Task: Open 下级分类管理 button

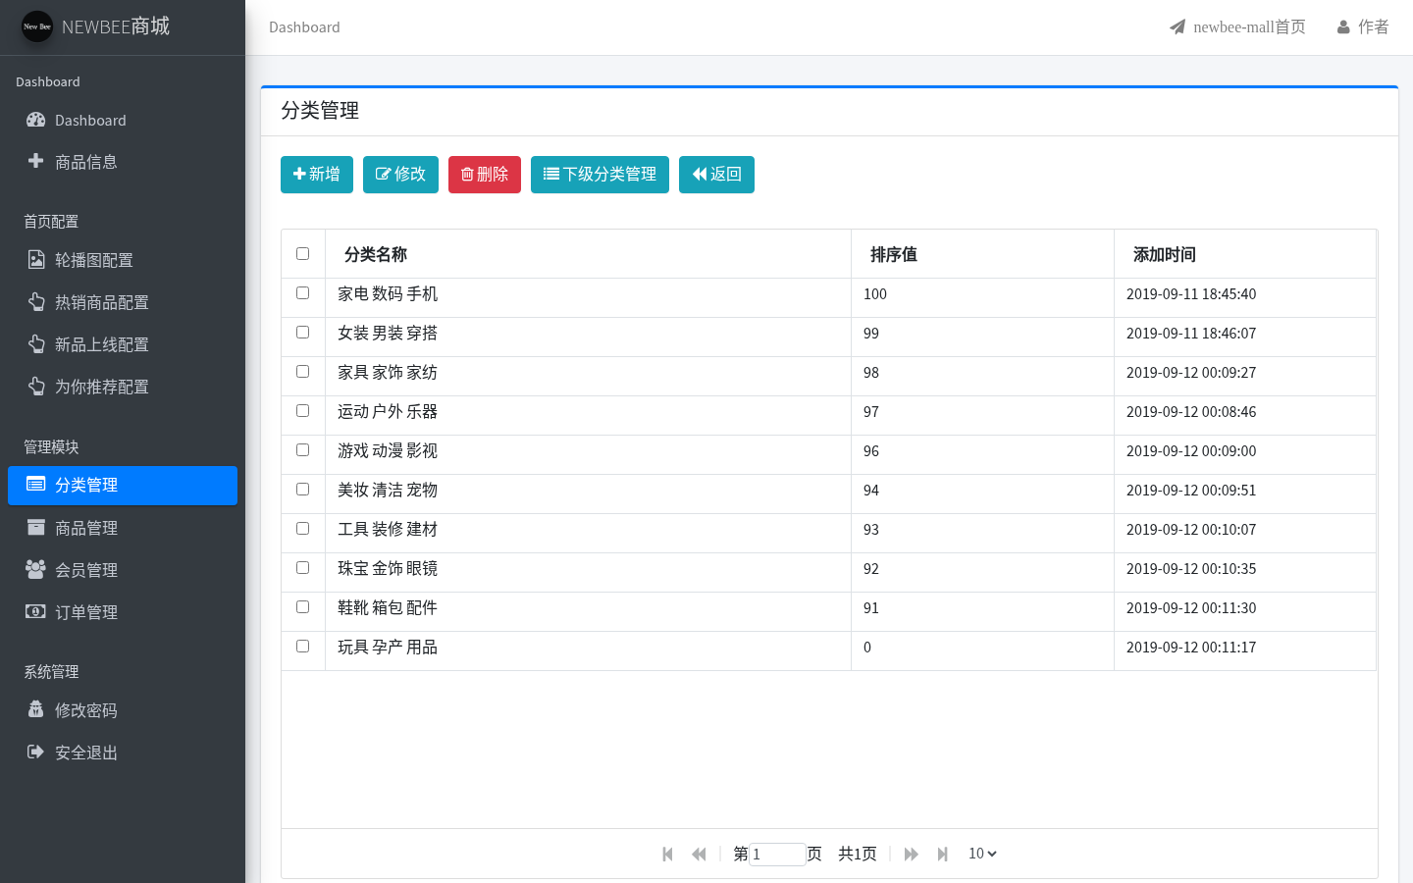Action: 600,175
